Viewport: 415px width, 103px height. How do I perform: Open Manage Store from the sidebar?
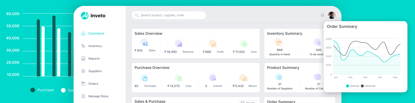tap(98, 96)
